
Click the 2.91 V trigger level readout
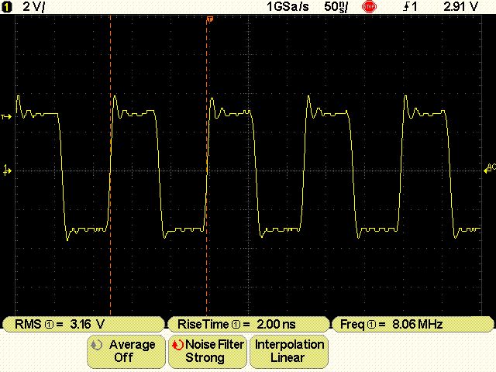[460, 7]
